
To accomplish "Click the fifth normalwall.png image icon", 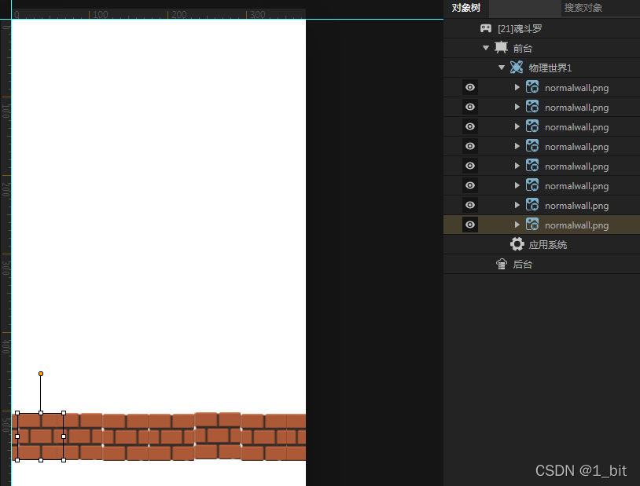I will pyautogui.click(x=532, y=166).
